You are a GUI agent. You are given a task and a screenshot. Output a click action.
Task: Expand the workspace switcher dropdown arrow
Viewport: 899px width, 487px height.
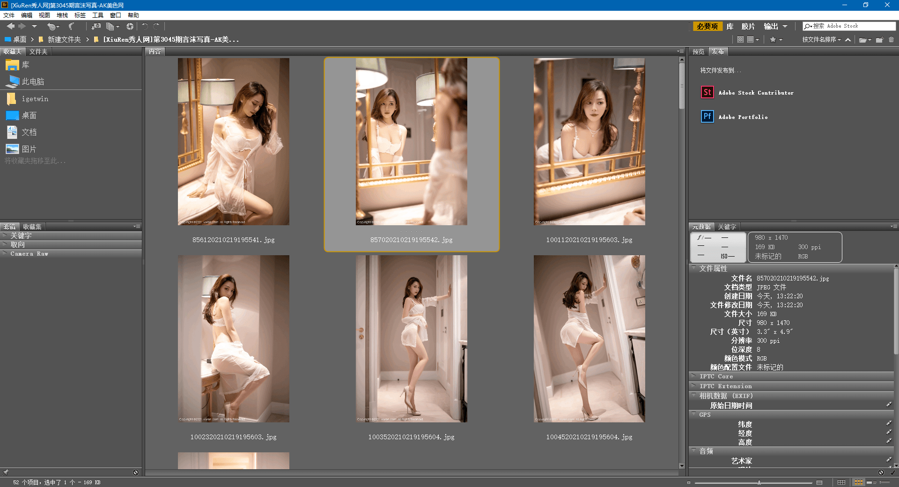click(785, 26)
